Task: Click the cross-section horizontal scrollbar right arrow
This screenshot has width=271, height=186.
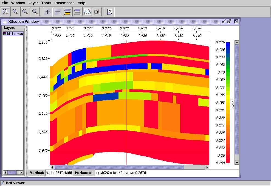Action: [207, 167]
